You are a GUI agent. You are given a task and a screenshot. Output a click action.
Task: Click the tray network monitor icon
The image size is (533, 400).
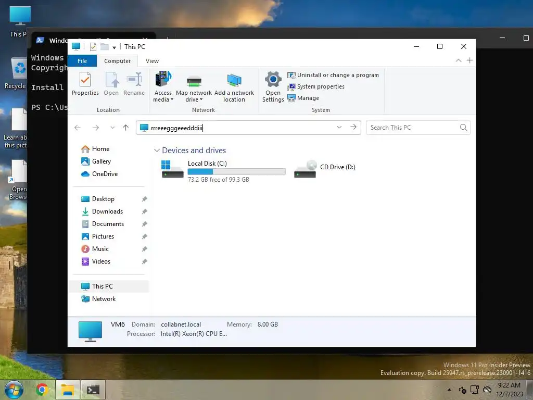pos(475,390)
